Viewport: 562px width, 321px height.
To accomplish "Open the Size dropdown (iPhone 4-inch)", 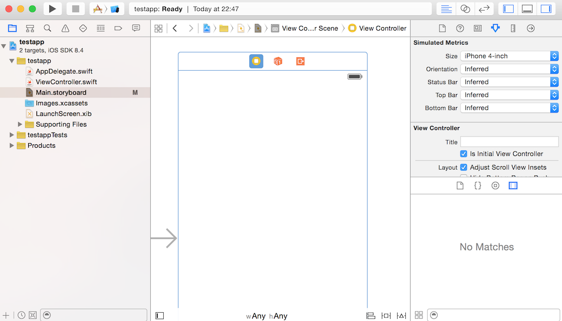I will [x=509, y=56].
